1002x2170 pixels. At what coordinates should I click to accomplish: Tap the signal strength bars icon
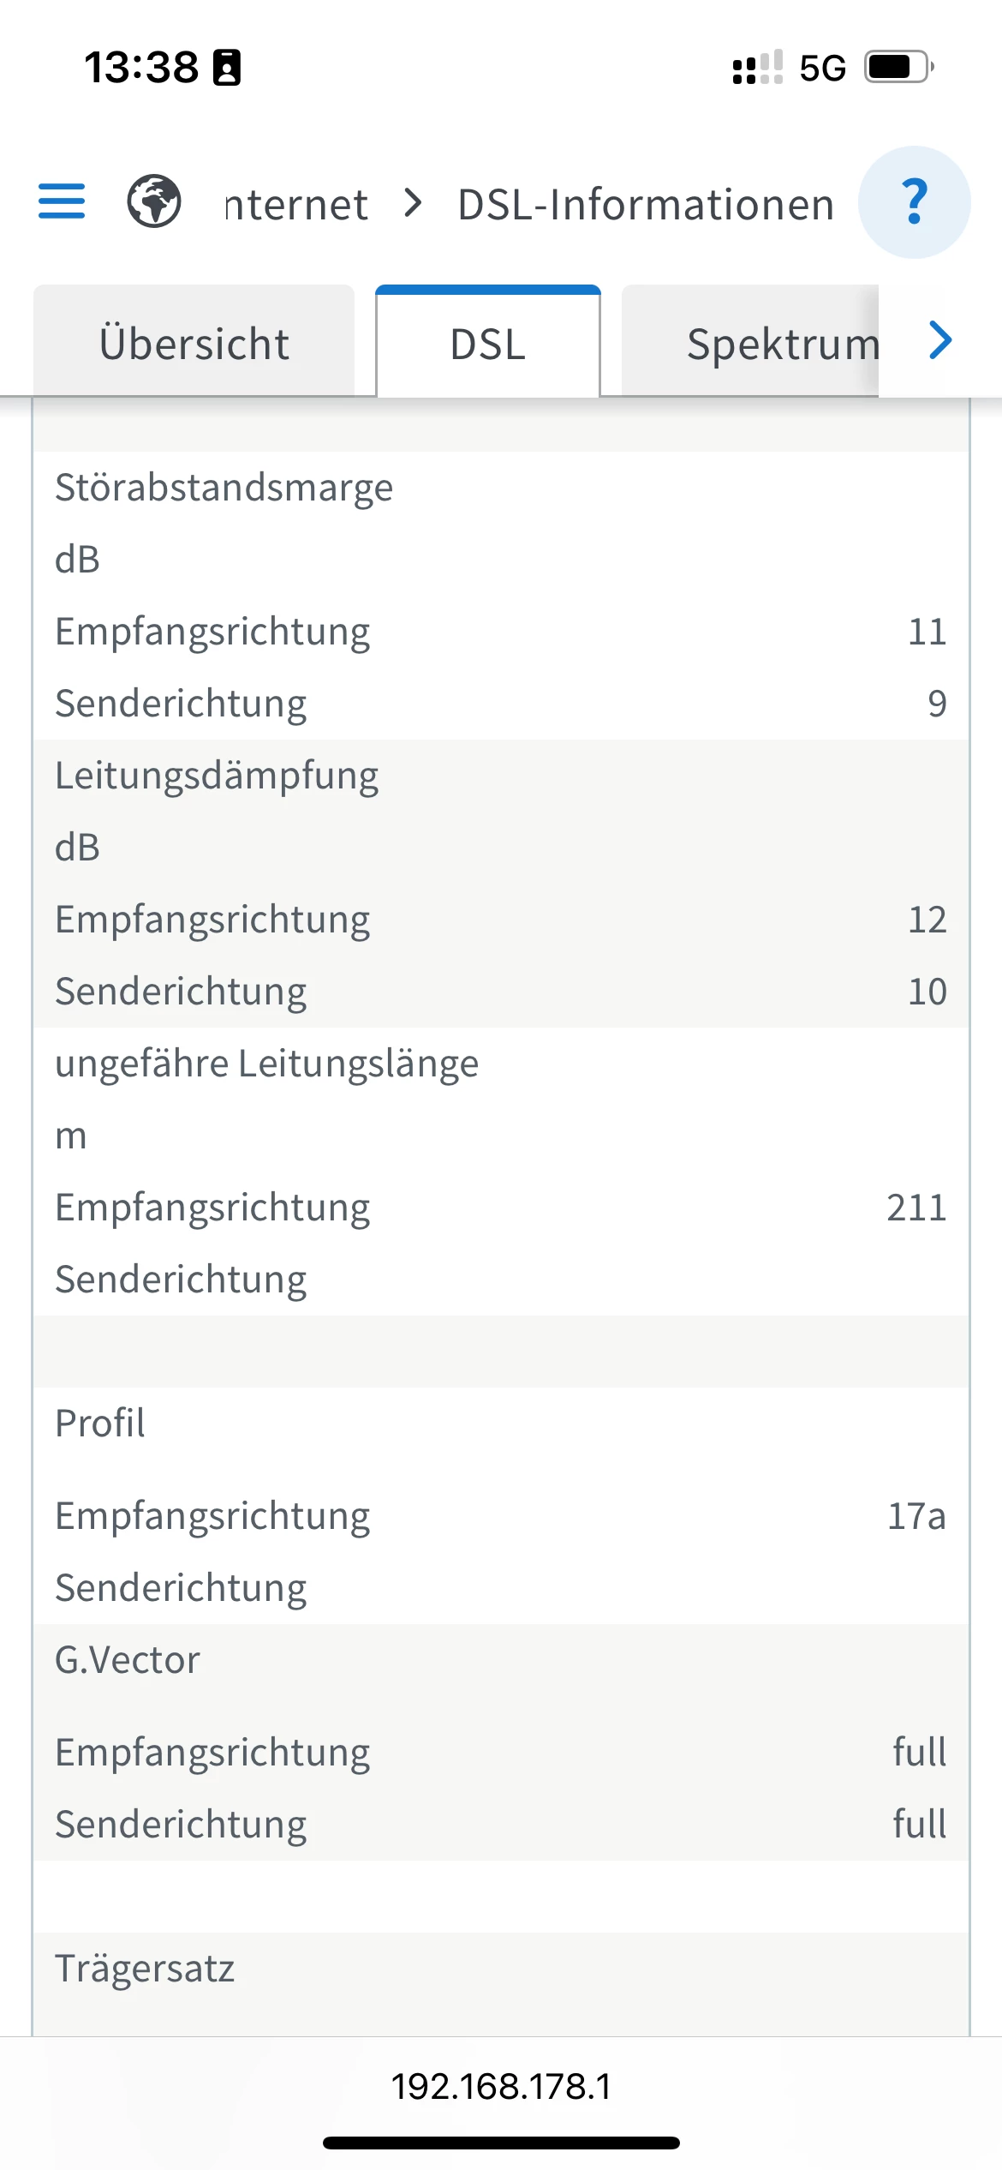[758, 68]
